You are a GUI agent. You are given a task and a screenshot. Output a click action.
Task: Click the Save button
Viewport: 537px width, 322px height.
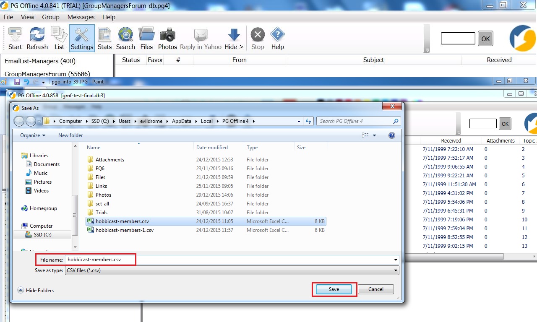pos(334,289)
